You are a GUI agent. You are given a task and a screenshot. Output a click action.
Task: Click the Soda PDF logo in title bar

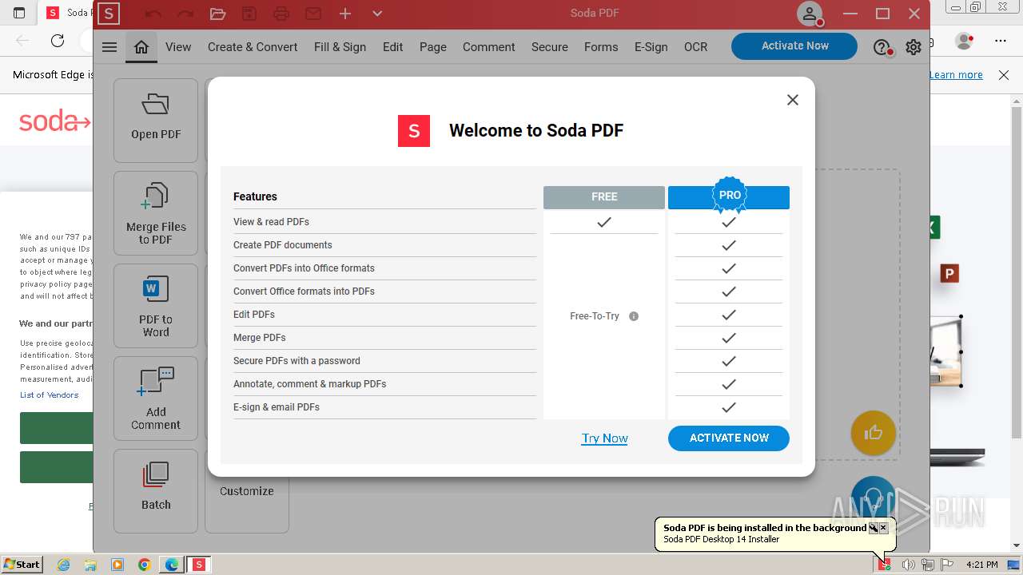pyautogui.click(x=109, y=14)
